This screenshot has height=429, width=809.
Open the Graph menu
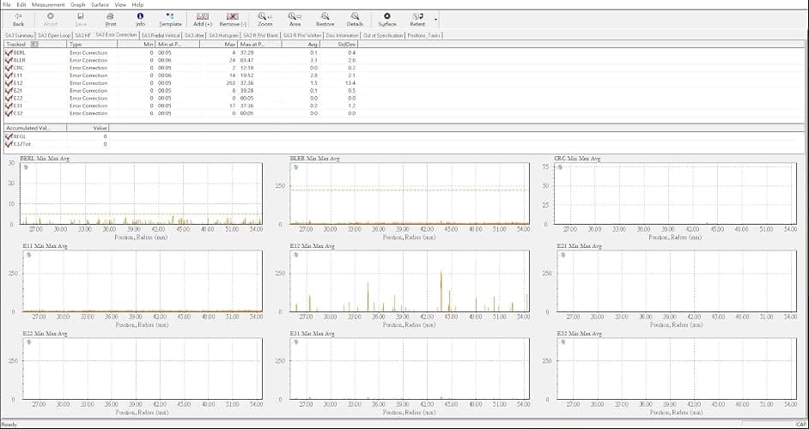(78, 4)
